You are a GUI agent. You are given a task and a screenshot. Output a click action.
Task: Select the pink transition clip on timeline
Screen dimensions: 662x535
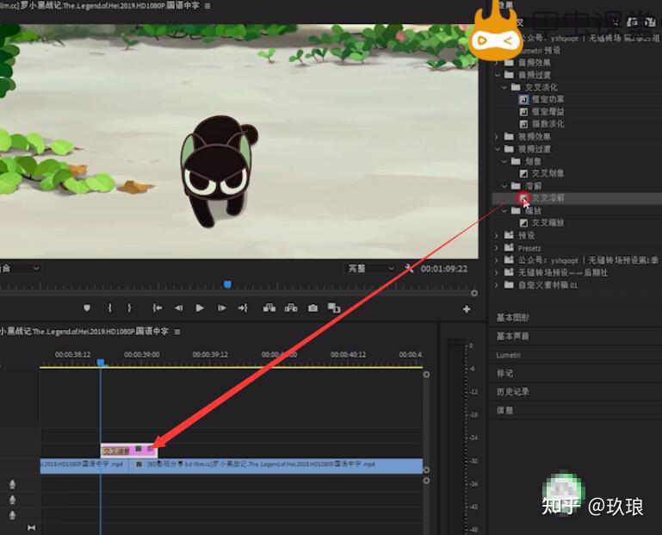pos(129,451)
